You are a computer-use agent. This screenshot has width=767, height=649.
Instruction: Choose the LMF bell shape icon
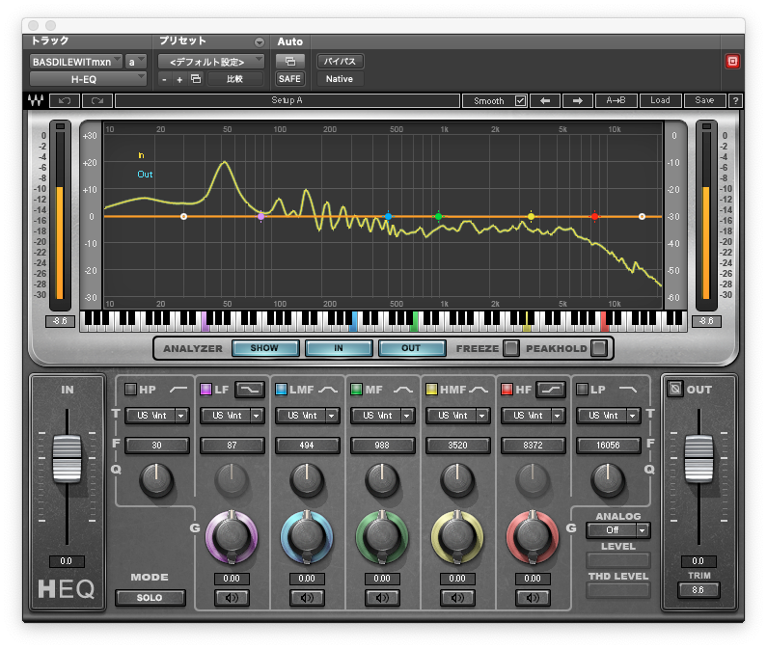pos(328,390)
